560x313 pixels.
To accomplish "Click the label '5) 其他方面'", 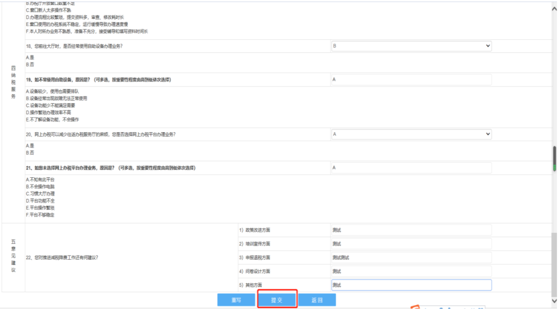I will pos(250,285).
